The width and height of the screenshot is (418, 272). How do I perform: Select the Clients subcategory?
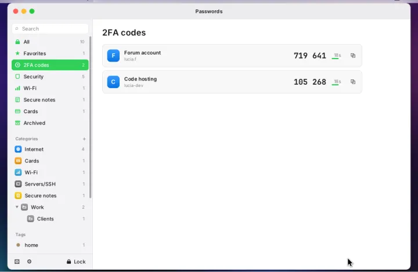coord(50,219)
